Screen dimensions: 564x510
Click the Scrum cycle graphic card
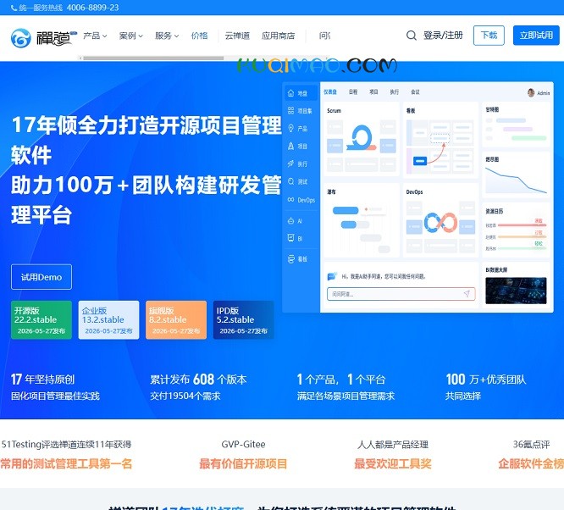click(x=362, y=139)
